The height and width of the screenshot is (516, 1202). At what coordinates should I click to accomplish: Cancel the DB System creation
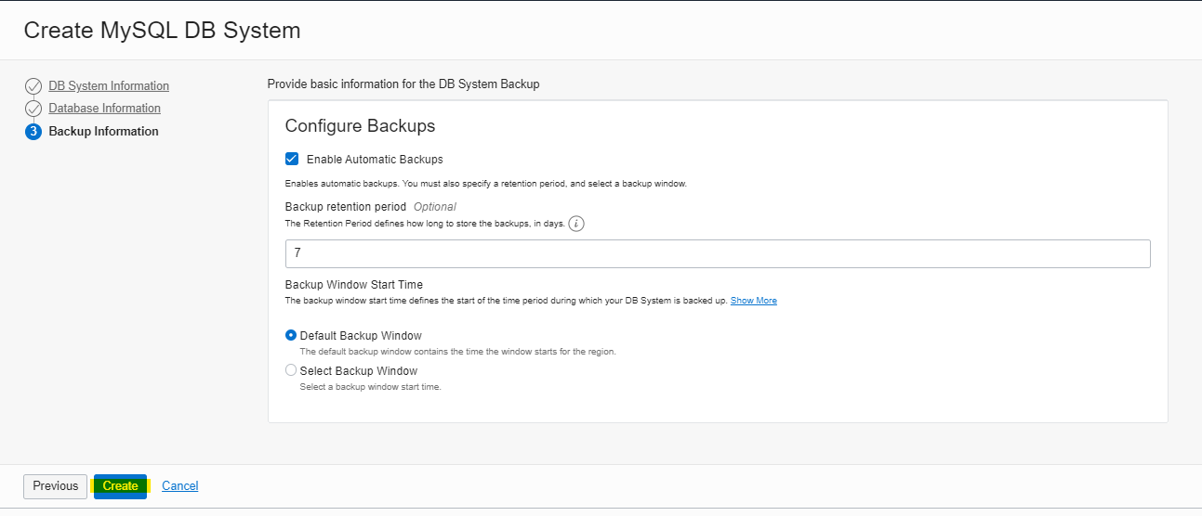click(179, 486)
